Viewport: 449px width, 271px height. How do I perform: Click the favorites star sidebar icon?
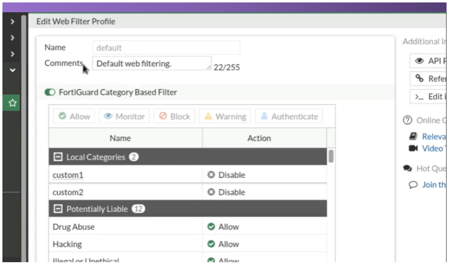click(12, 103)
